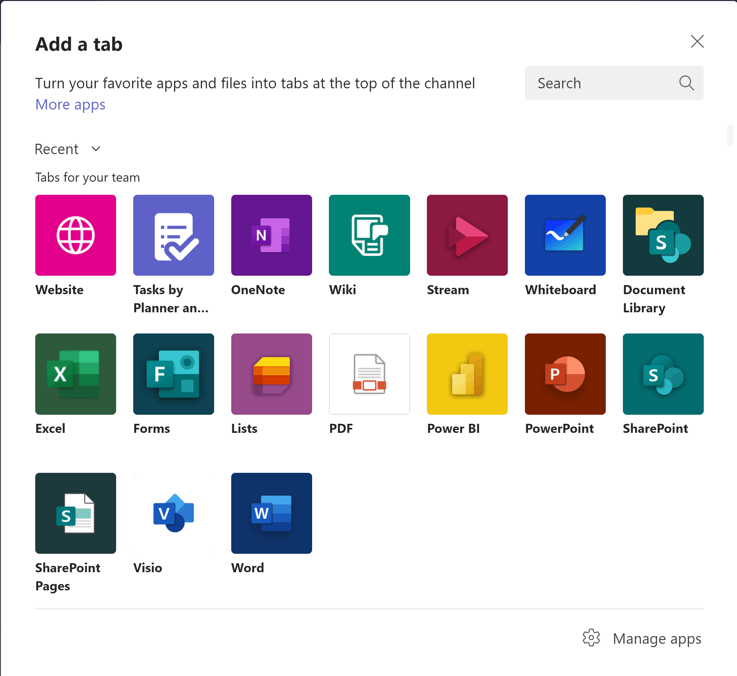The width and height of the screenshot is (737, 676).
Task: Click the 'SharePoint Pages' label text
Action: pyautogui.click(x=68, y=577)
